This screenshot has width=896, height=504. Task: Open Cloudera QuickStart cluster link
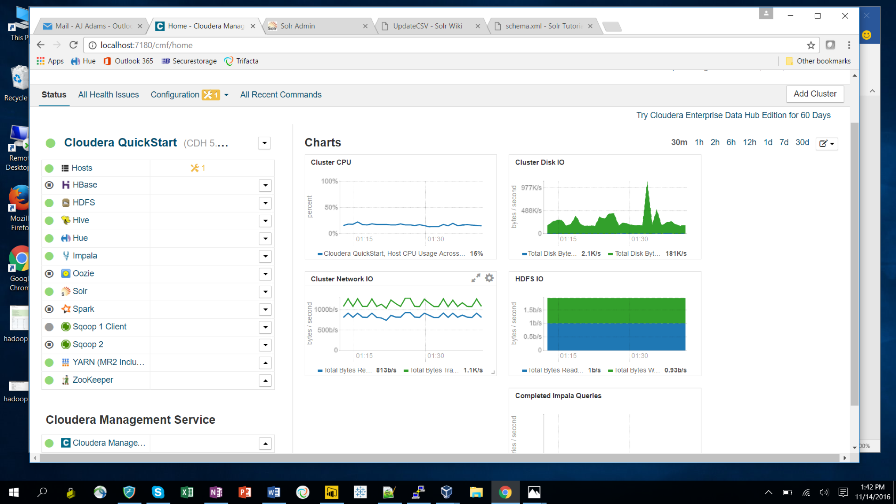(120, 142)
